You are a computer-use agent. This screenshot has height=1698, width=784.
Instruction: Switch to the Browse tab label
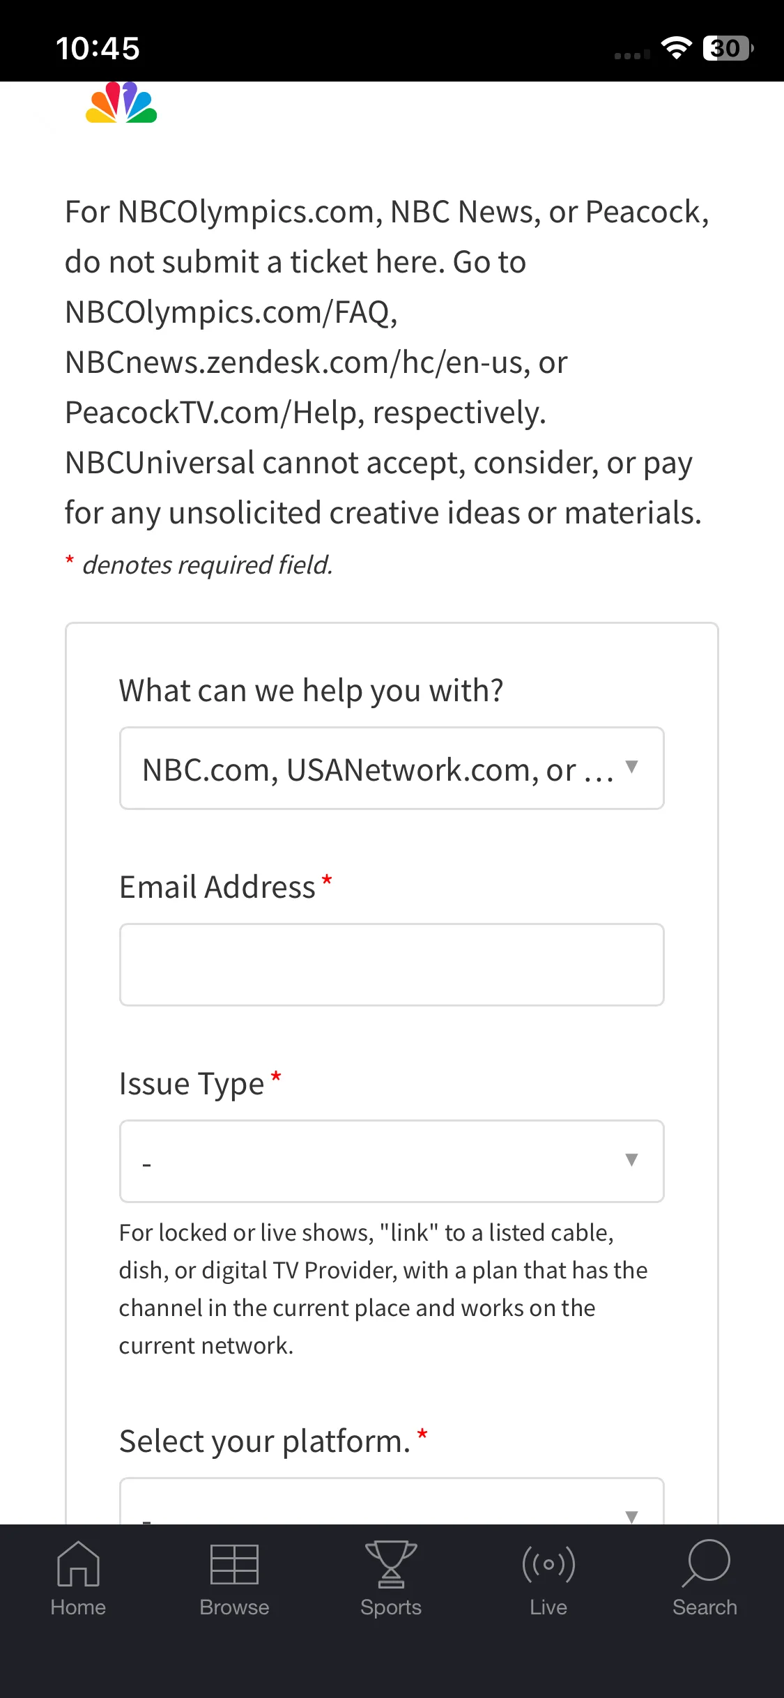[234, 1607]
